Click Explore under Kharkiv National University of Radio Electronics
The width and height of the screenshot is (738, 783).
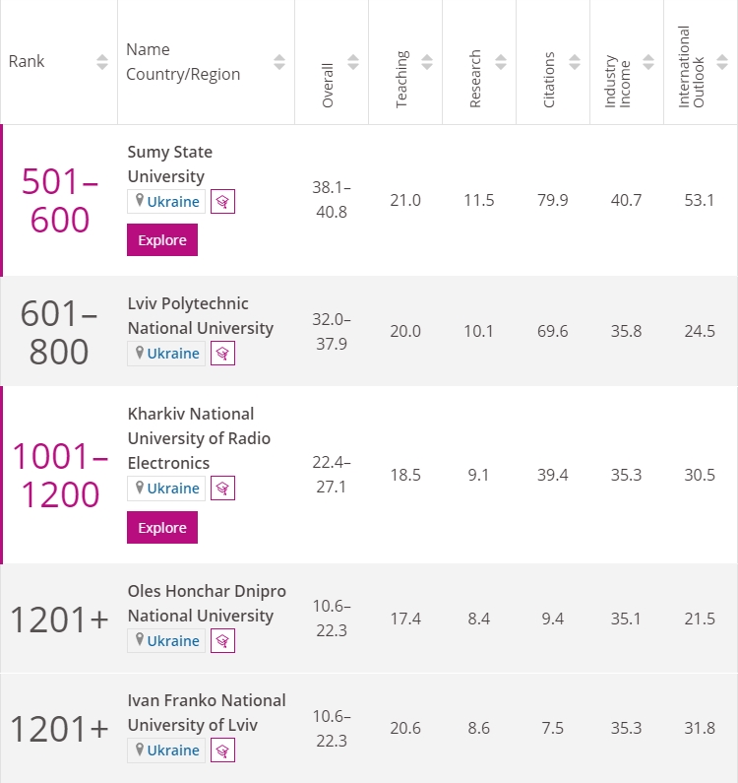point(162,528)
